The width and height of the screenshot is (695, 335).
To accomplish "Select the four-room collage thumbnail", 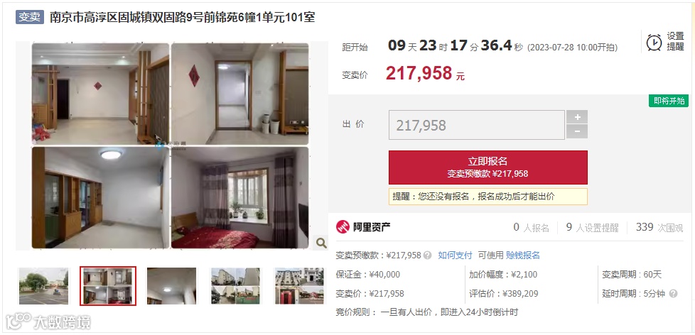I will [x=108, y=286].
